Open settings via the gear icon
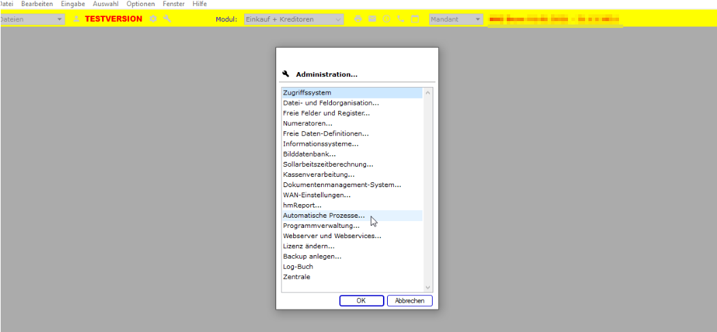This screenshot has height=332, width=717. [153, 19]
